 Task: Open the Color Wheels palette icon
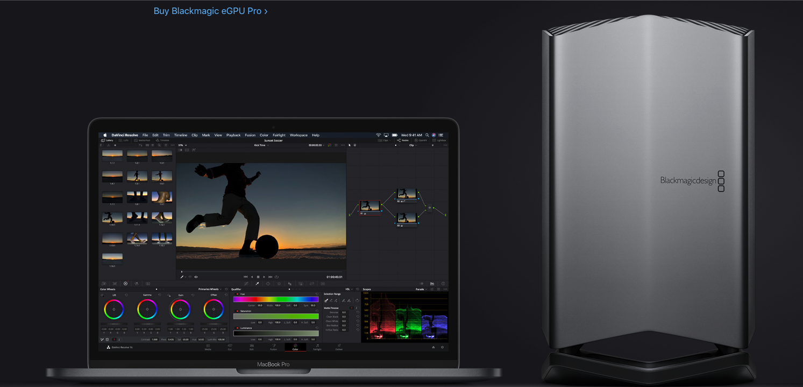click(x=125, y=284)
